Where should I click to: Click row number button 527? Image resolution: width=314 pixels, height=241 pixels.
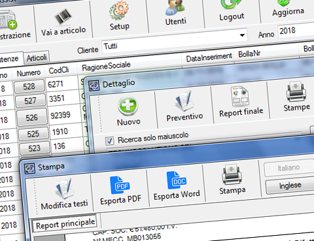click(x=30, y=101)
